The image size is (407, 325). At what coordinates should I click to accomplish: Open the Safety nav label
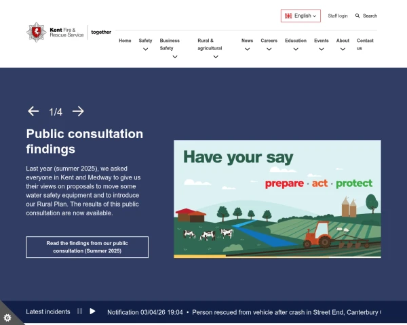pyautogui.click(x=145, y=41)
